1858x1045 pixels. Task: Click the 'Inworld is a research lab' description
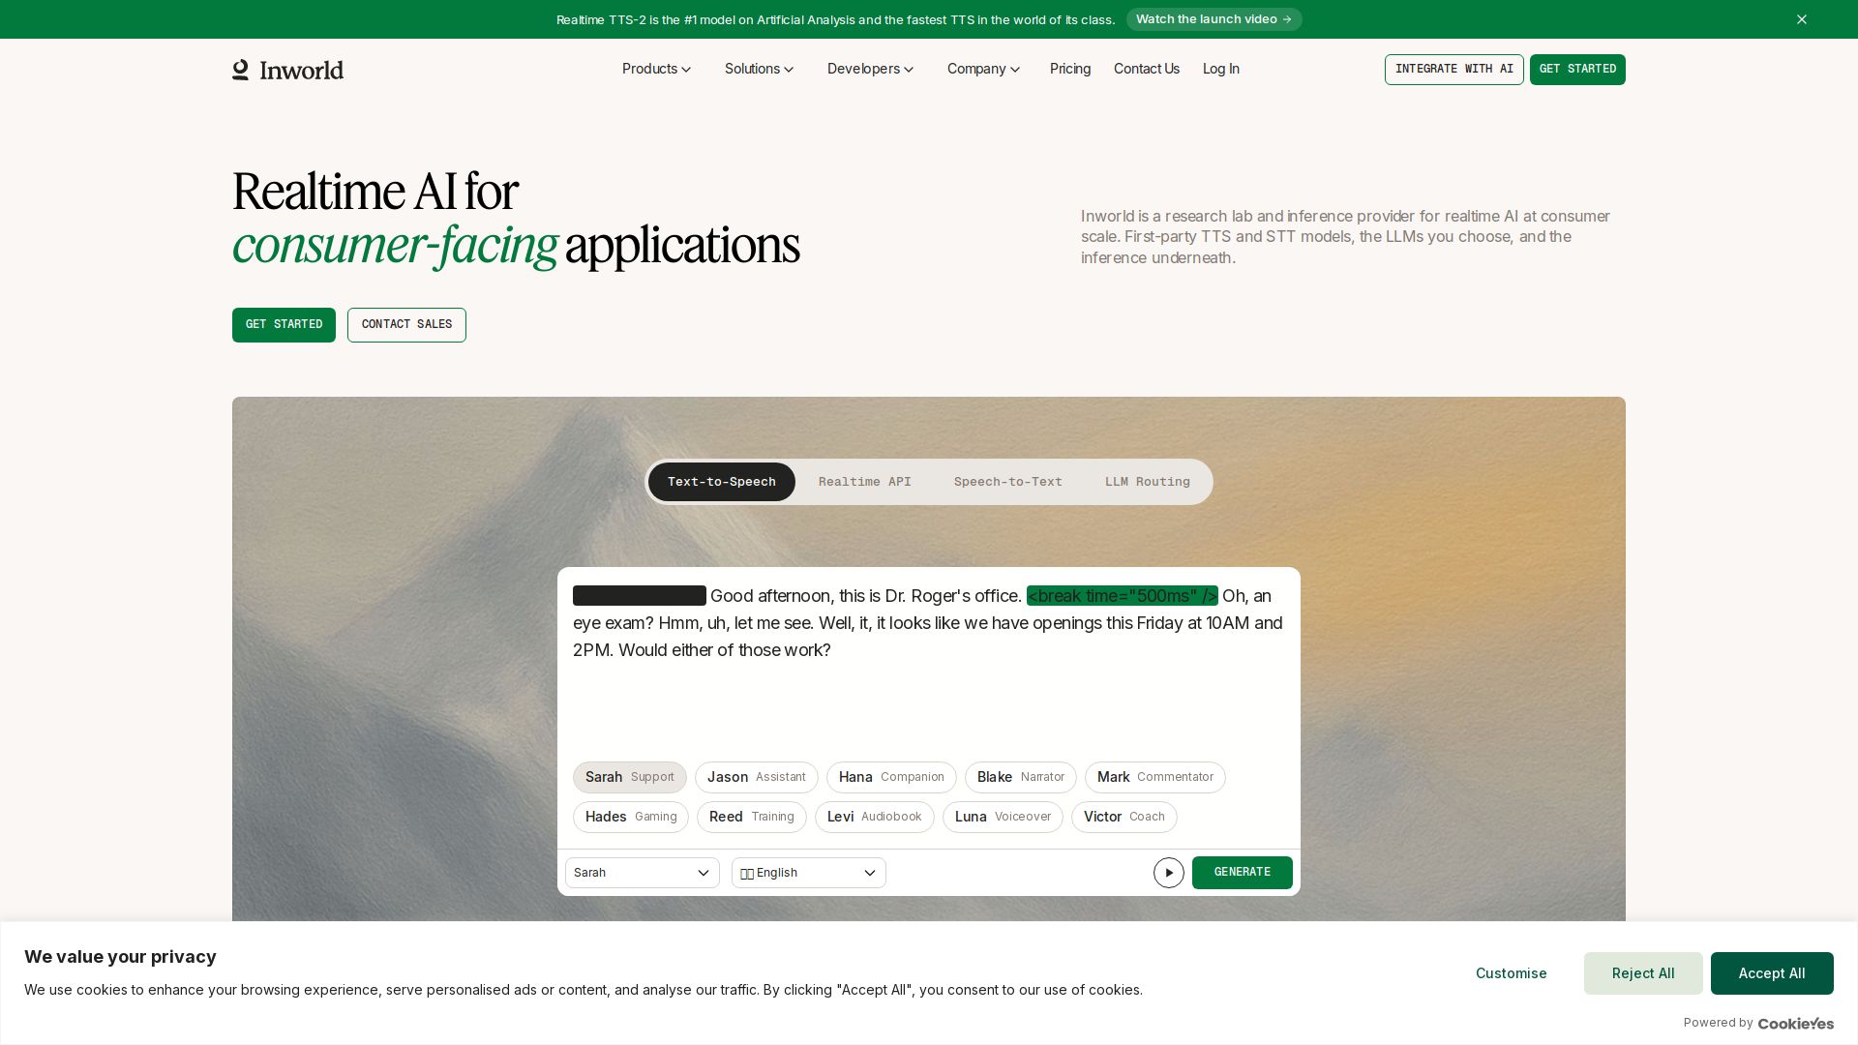tap(1346, 237)
